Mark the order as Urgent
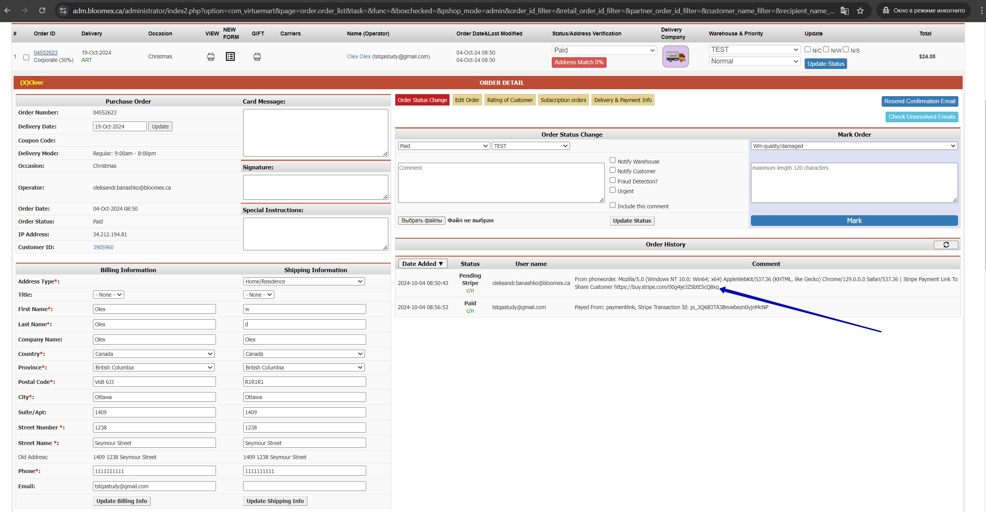 pyautogui.click(x=612, y=190)
